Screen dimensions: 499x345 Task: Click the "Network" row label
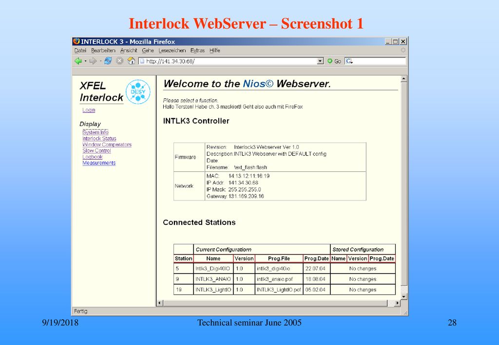(184, 186)
